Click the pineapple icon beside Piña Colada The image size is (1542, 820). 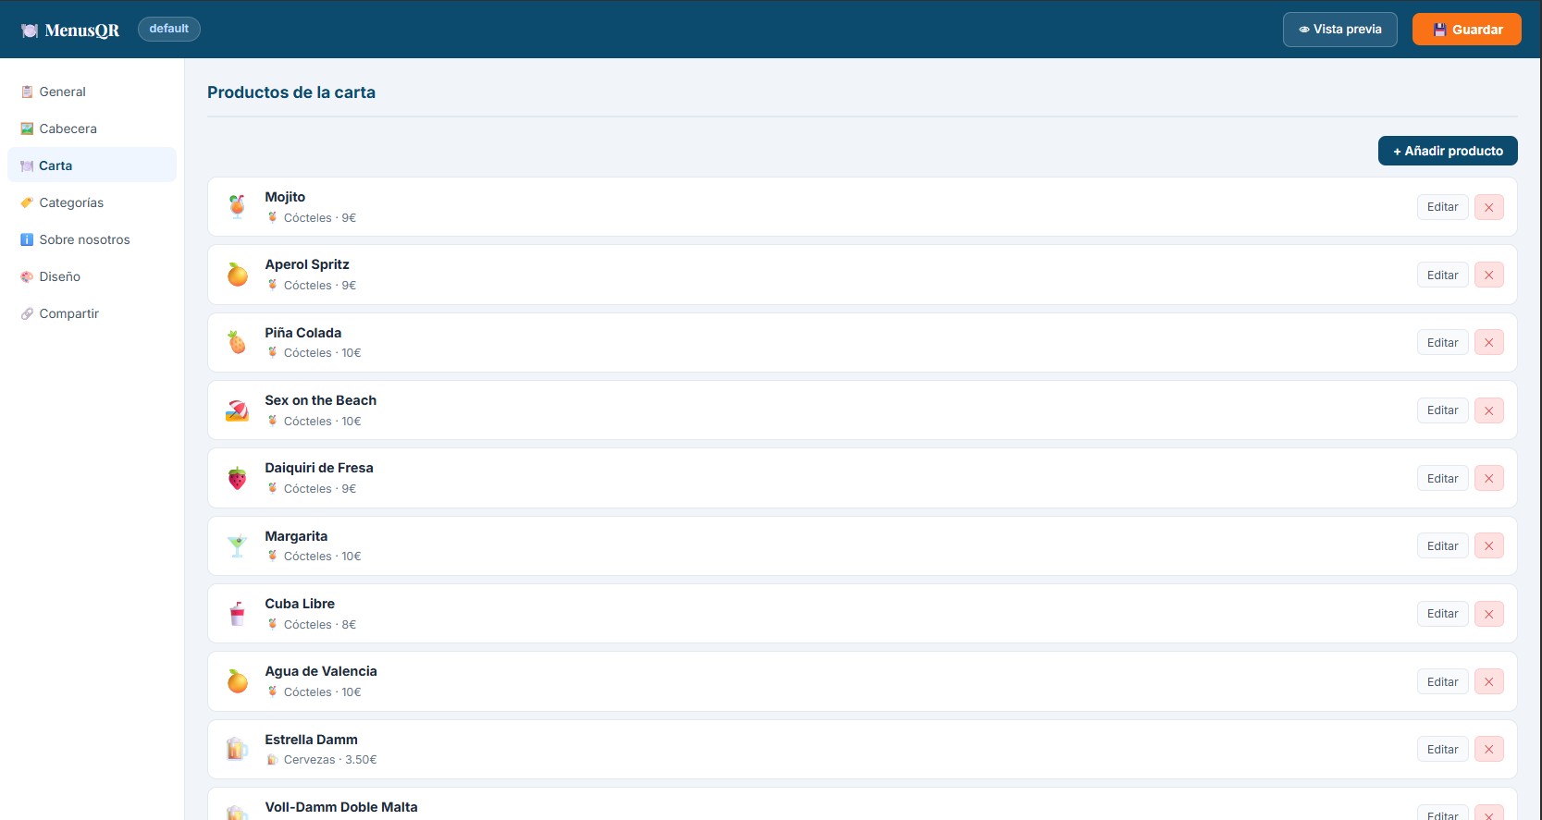(238, 342)
